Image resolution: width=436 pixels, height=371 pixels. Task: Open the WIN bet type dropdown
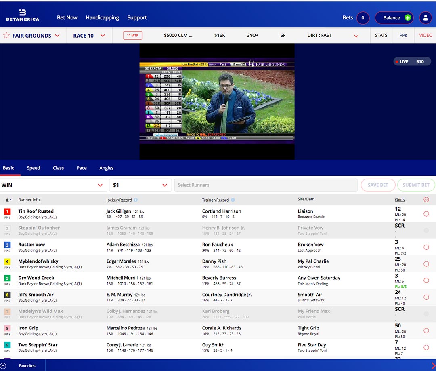(x=100, y=185)
